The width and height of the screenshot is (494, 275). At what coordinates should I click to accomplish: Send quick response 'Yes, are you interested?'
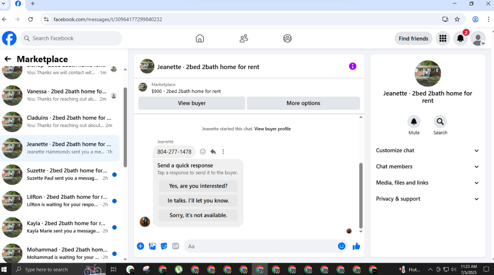click(x=198, y=186)
